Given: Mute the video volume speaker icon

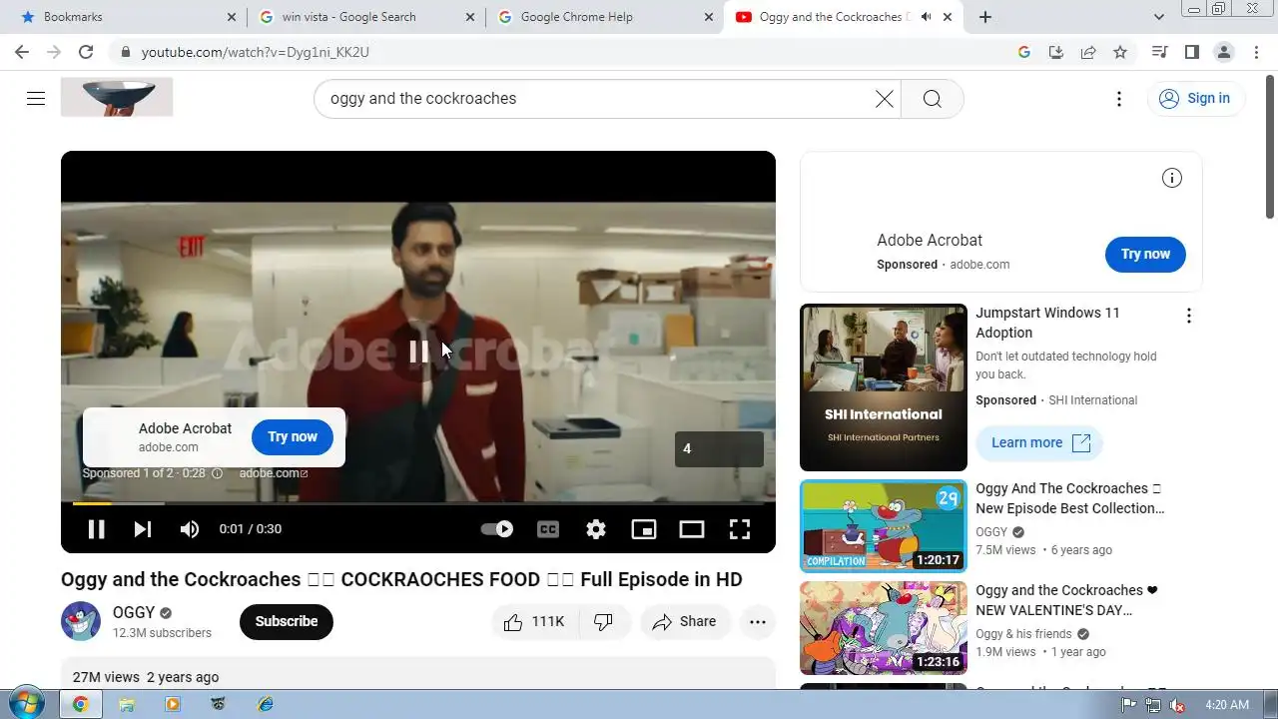Looking at the screenshot, I should [x=190, y=529].
